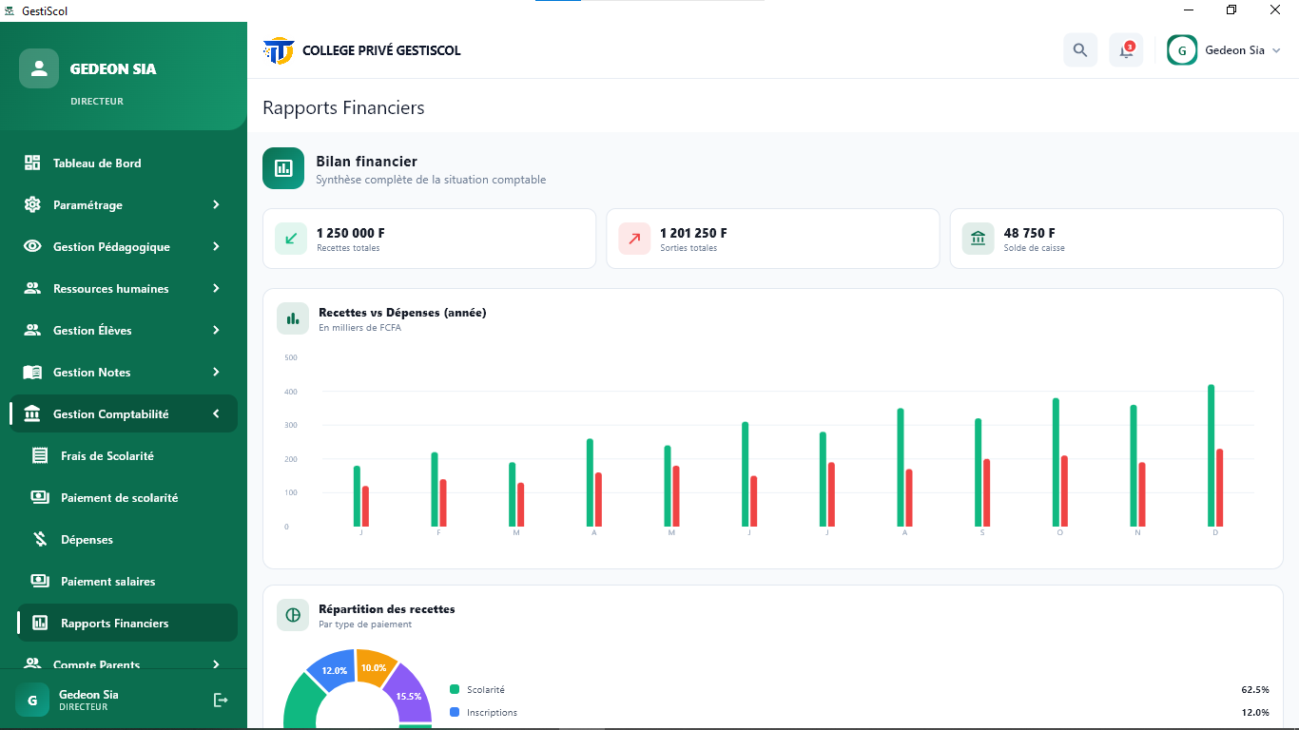Expand the Paramétrage submenu chevron
The width and height of the screenshot is (1299, 730).
tap(216, 204)
